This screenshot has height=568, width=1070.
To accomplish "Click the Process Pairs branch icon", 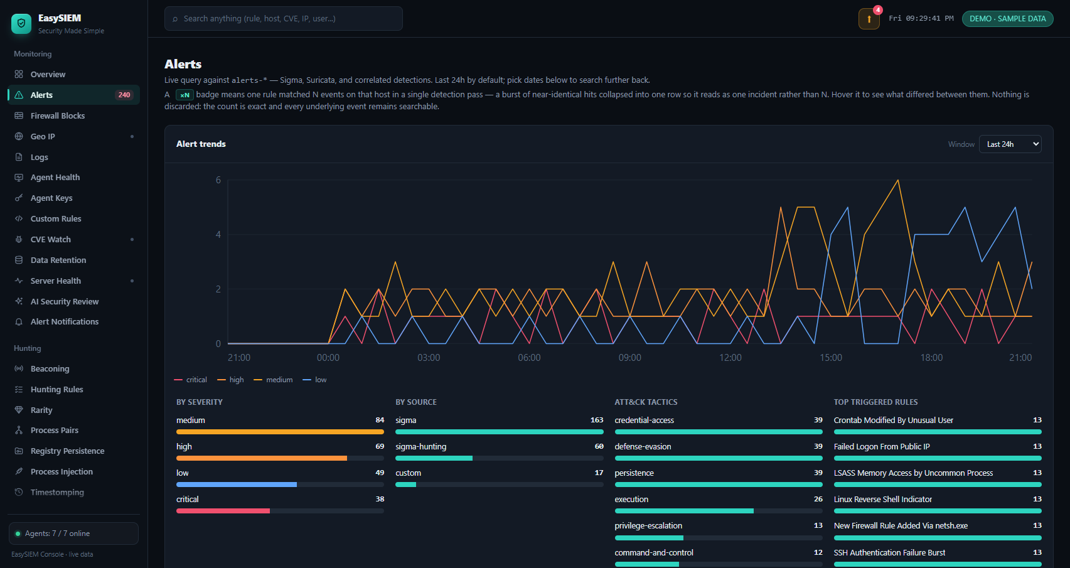I will [19, 430].
